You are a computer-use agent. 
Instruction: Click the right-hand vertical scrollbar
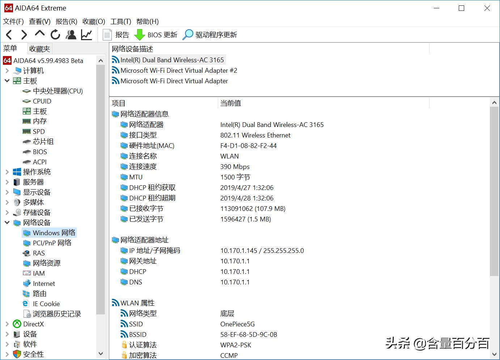point(495,181)
